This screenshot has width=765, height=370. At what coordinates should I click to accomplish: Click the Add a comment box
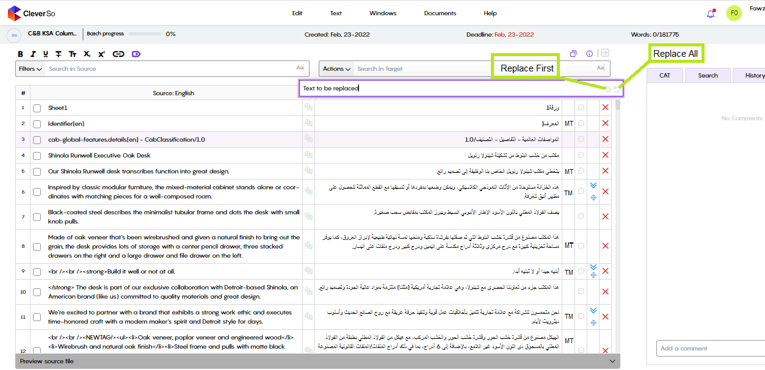[711, 348]
